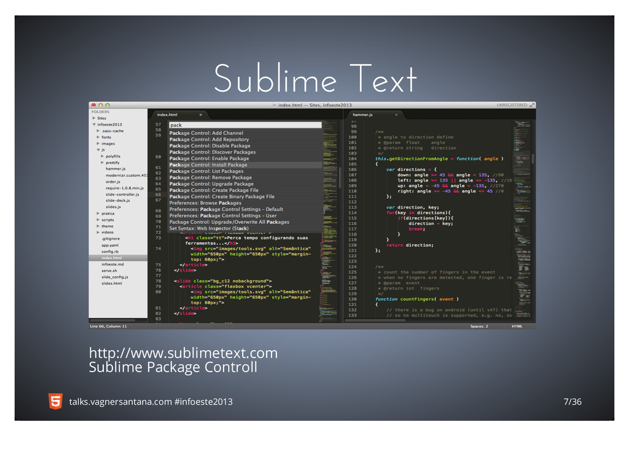Image resolution: width=629 pixels, height=454 pixels.
Task: Collapse the infoeste2013 folder arrow
Action: (x=94, y=124)
